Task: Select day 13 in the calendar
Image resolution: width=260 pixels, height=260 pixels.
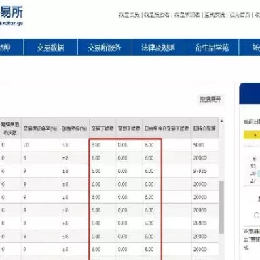Action: click(x=253, y=166)
